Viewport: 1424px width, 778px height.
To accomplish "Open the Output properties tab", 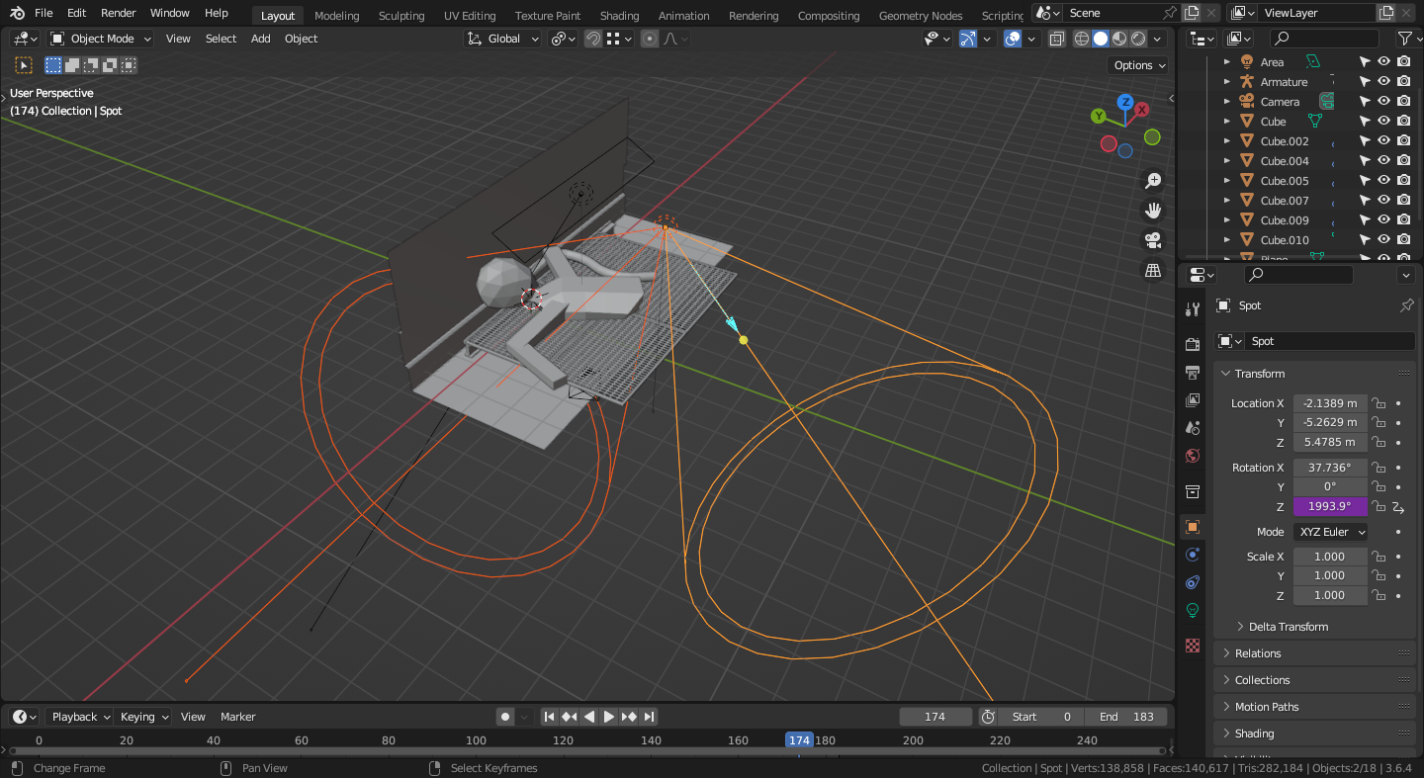I will click(x=1193, y=372).
